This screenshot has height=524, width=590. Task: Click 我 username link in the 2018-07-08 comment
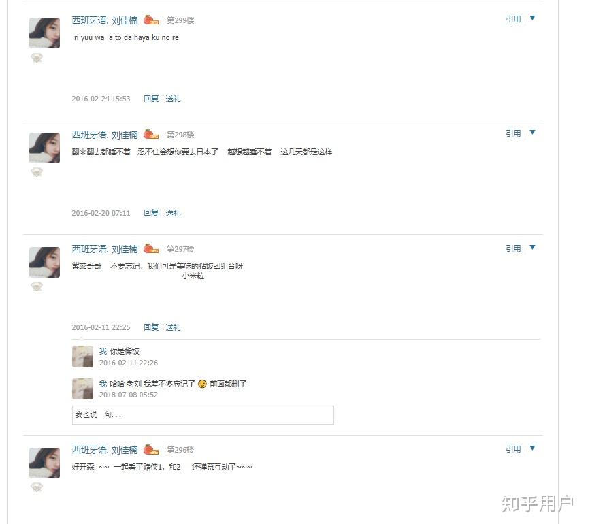tap(103, 384)
